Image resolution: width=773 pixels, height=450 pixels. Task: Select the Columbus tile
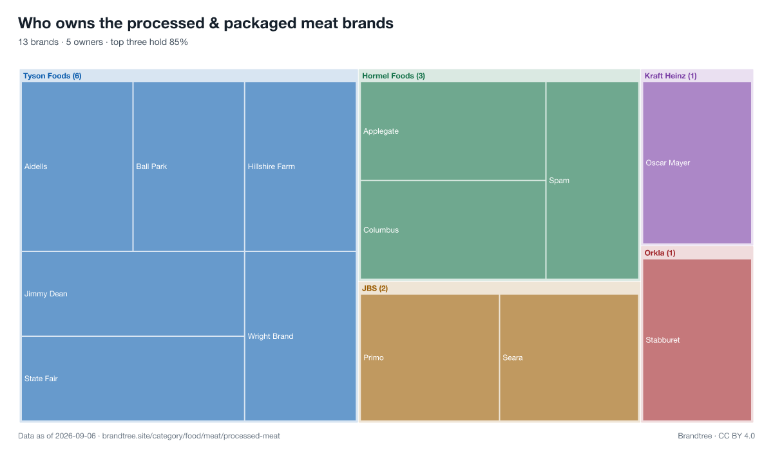coord(453,230)
